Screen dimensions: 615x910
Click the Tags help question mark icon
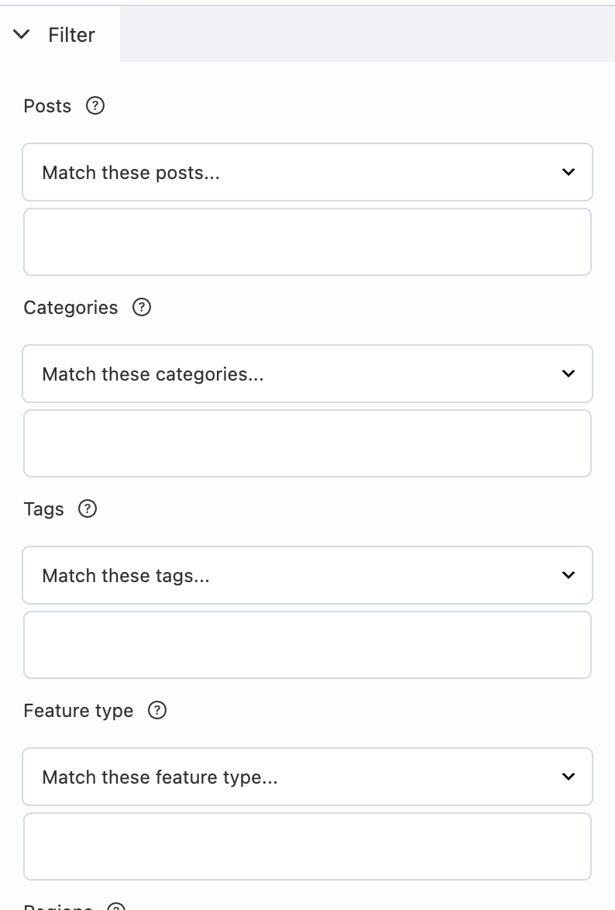pos(88,509)
